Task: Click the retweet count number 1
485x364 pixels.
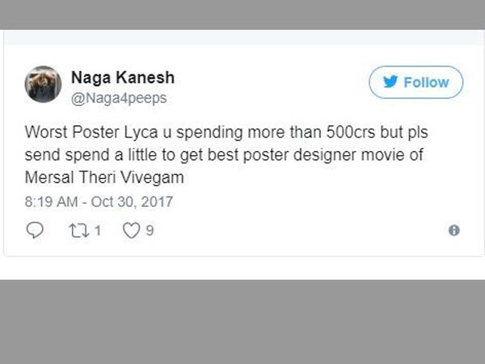Action: pos(96,231)
